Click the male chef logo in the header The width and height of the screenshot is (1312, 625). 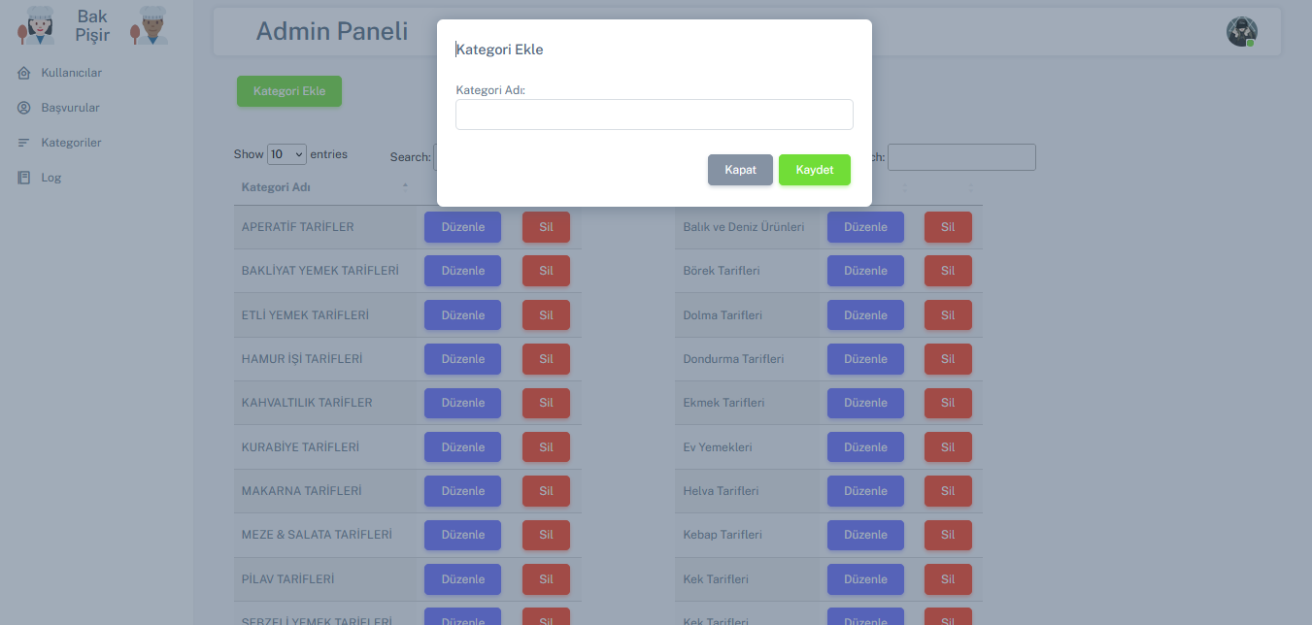click(x=147, y=24)
